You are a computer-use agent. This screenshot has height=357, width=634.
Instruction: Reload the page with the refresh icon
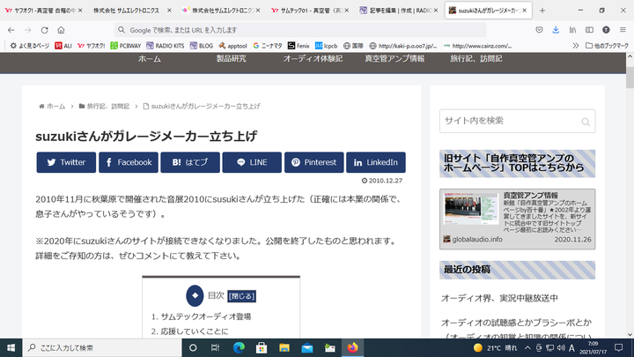coord(45,30)
